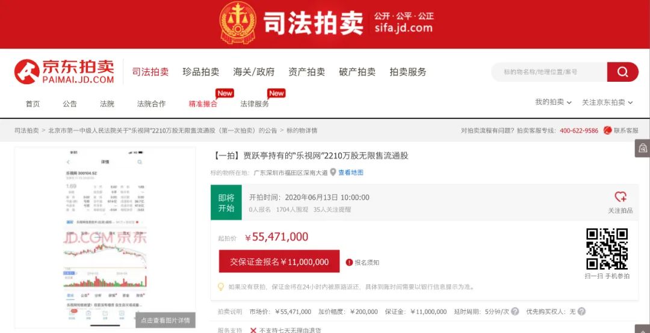Open 法院 in the sub navigation
This screenshot has height=333, width=650.
click(x=107, y=104)
